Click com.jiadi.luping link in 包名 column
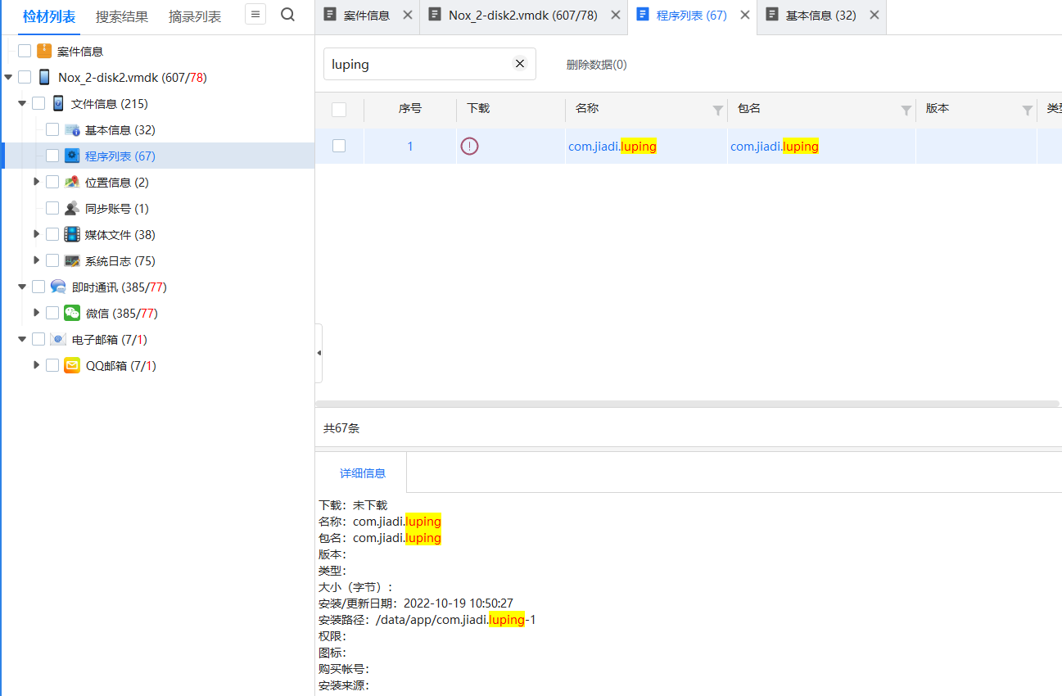 775,147
